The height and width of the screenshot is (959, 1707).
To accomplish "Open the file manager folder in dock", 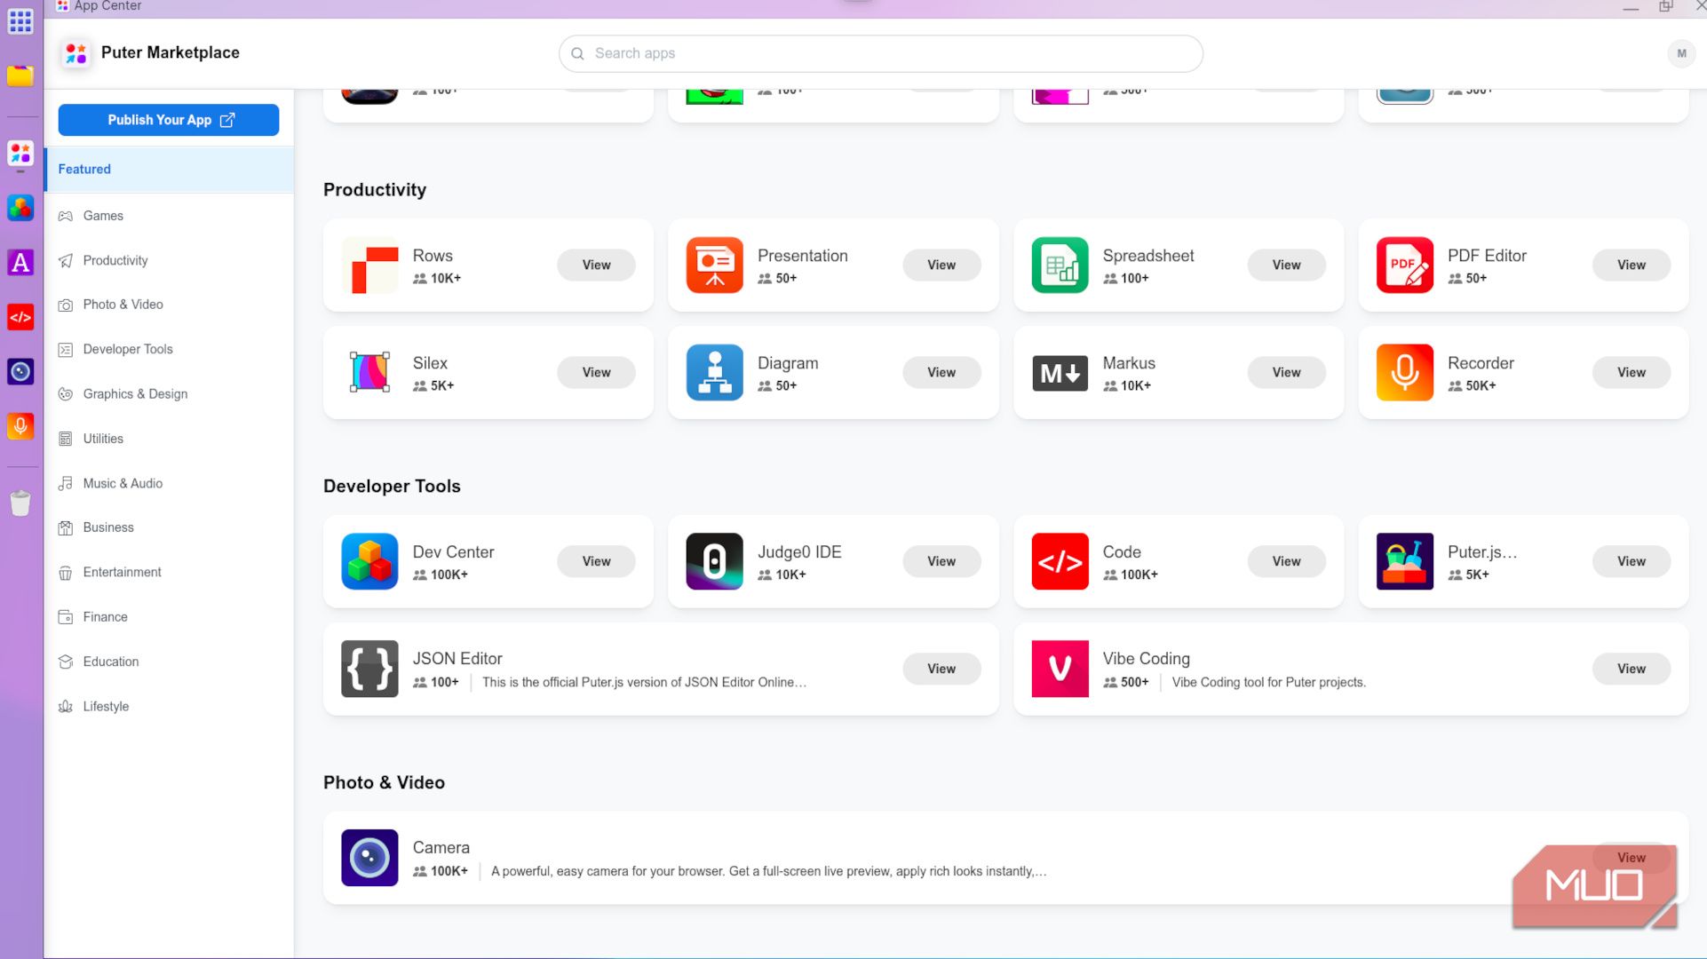I will tap(20, 76).
